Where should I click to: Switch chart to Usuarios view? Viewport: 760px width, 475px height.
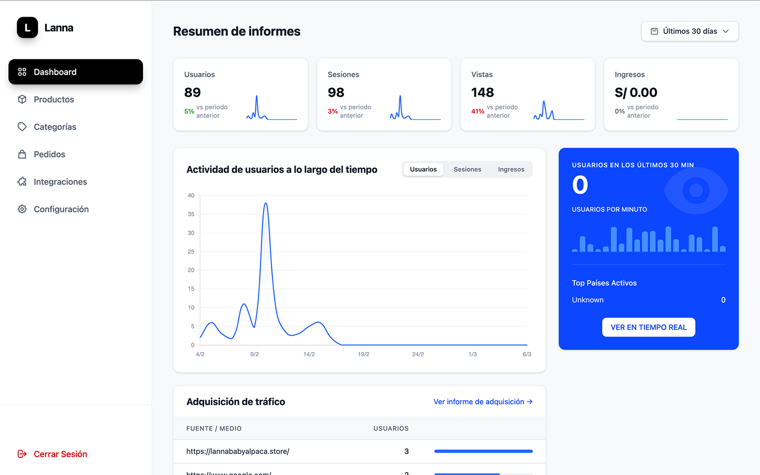423,170
